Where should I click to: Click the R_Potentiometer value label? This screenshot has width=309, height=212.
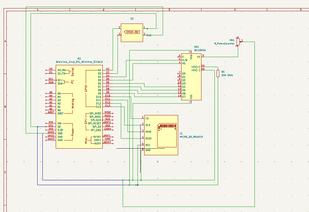tap(224, 43)
